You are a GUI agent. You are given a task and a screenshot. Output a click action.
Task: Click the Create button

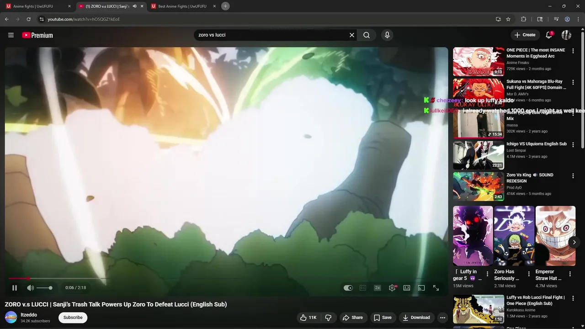[x=525, y=35]
